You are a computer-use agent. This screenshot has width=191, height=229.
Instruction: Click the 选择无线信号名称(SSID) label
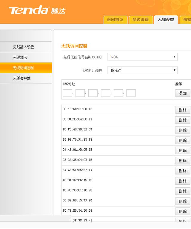(83, 57)
